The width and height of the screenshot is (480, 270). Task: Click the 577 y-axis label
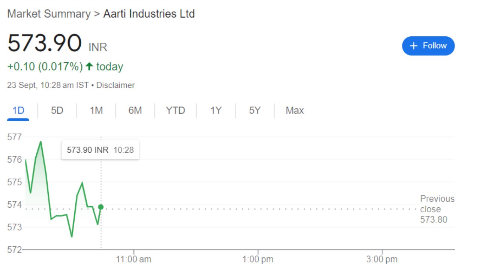15,137
